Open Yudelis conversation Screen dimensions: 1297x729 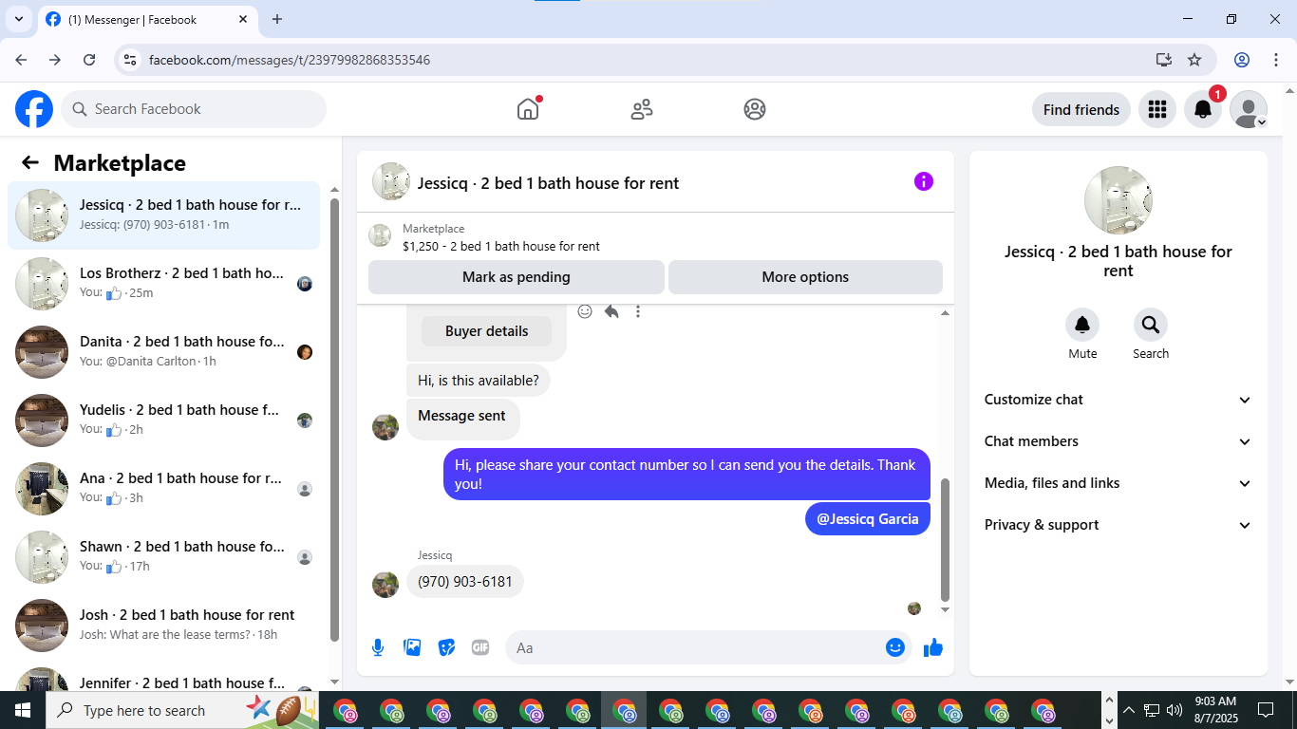(163, 421)
